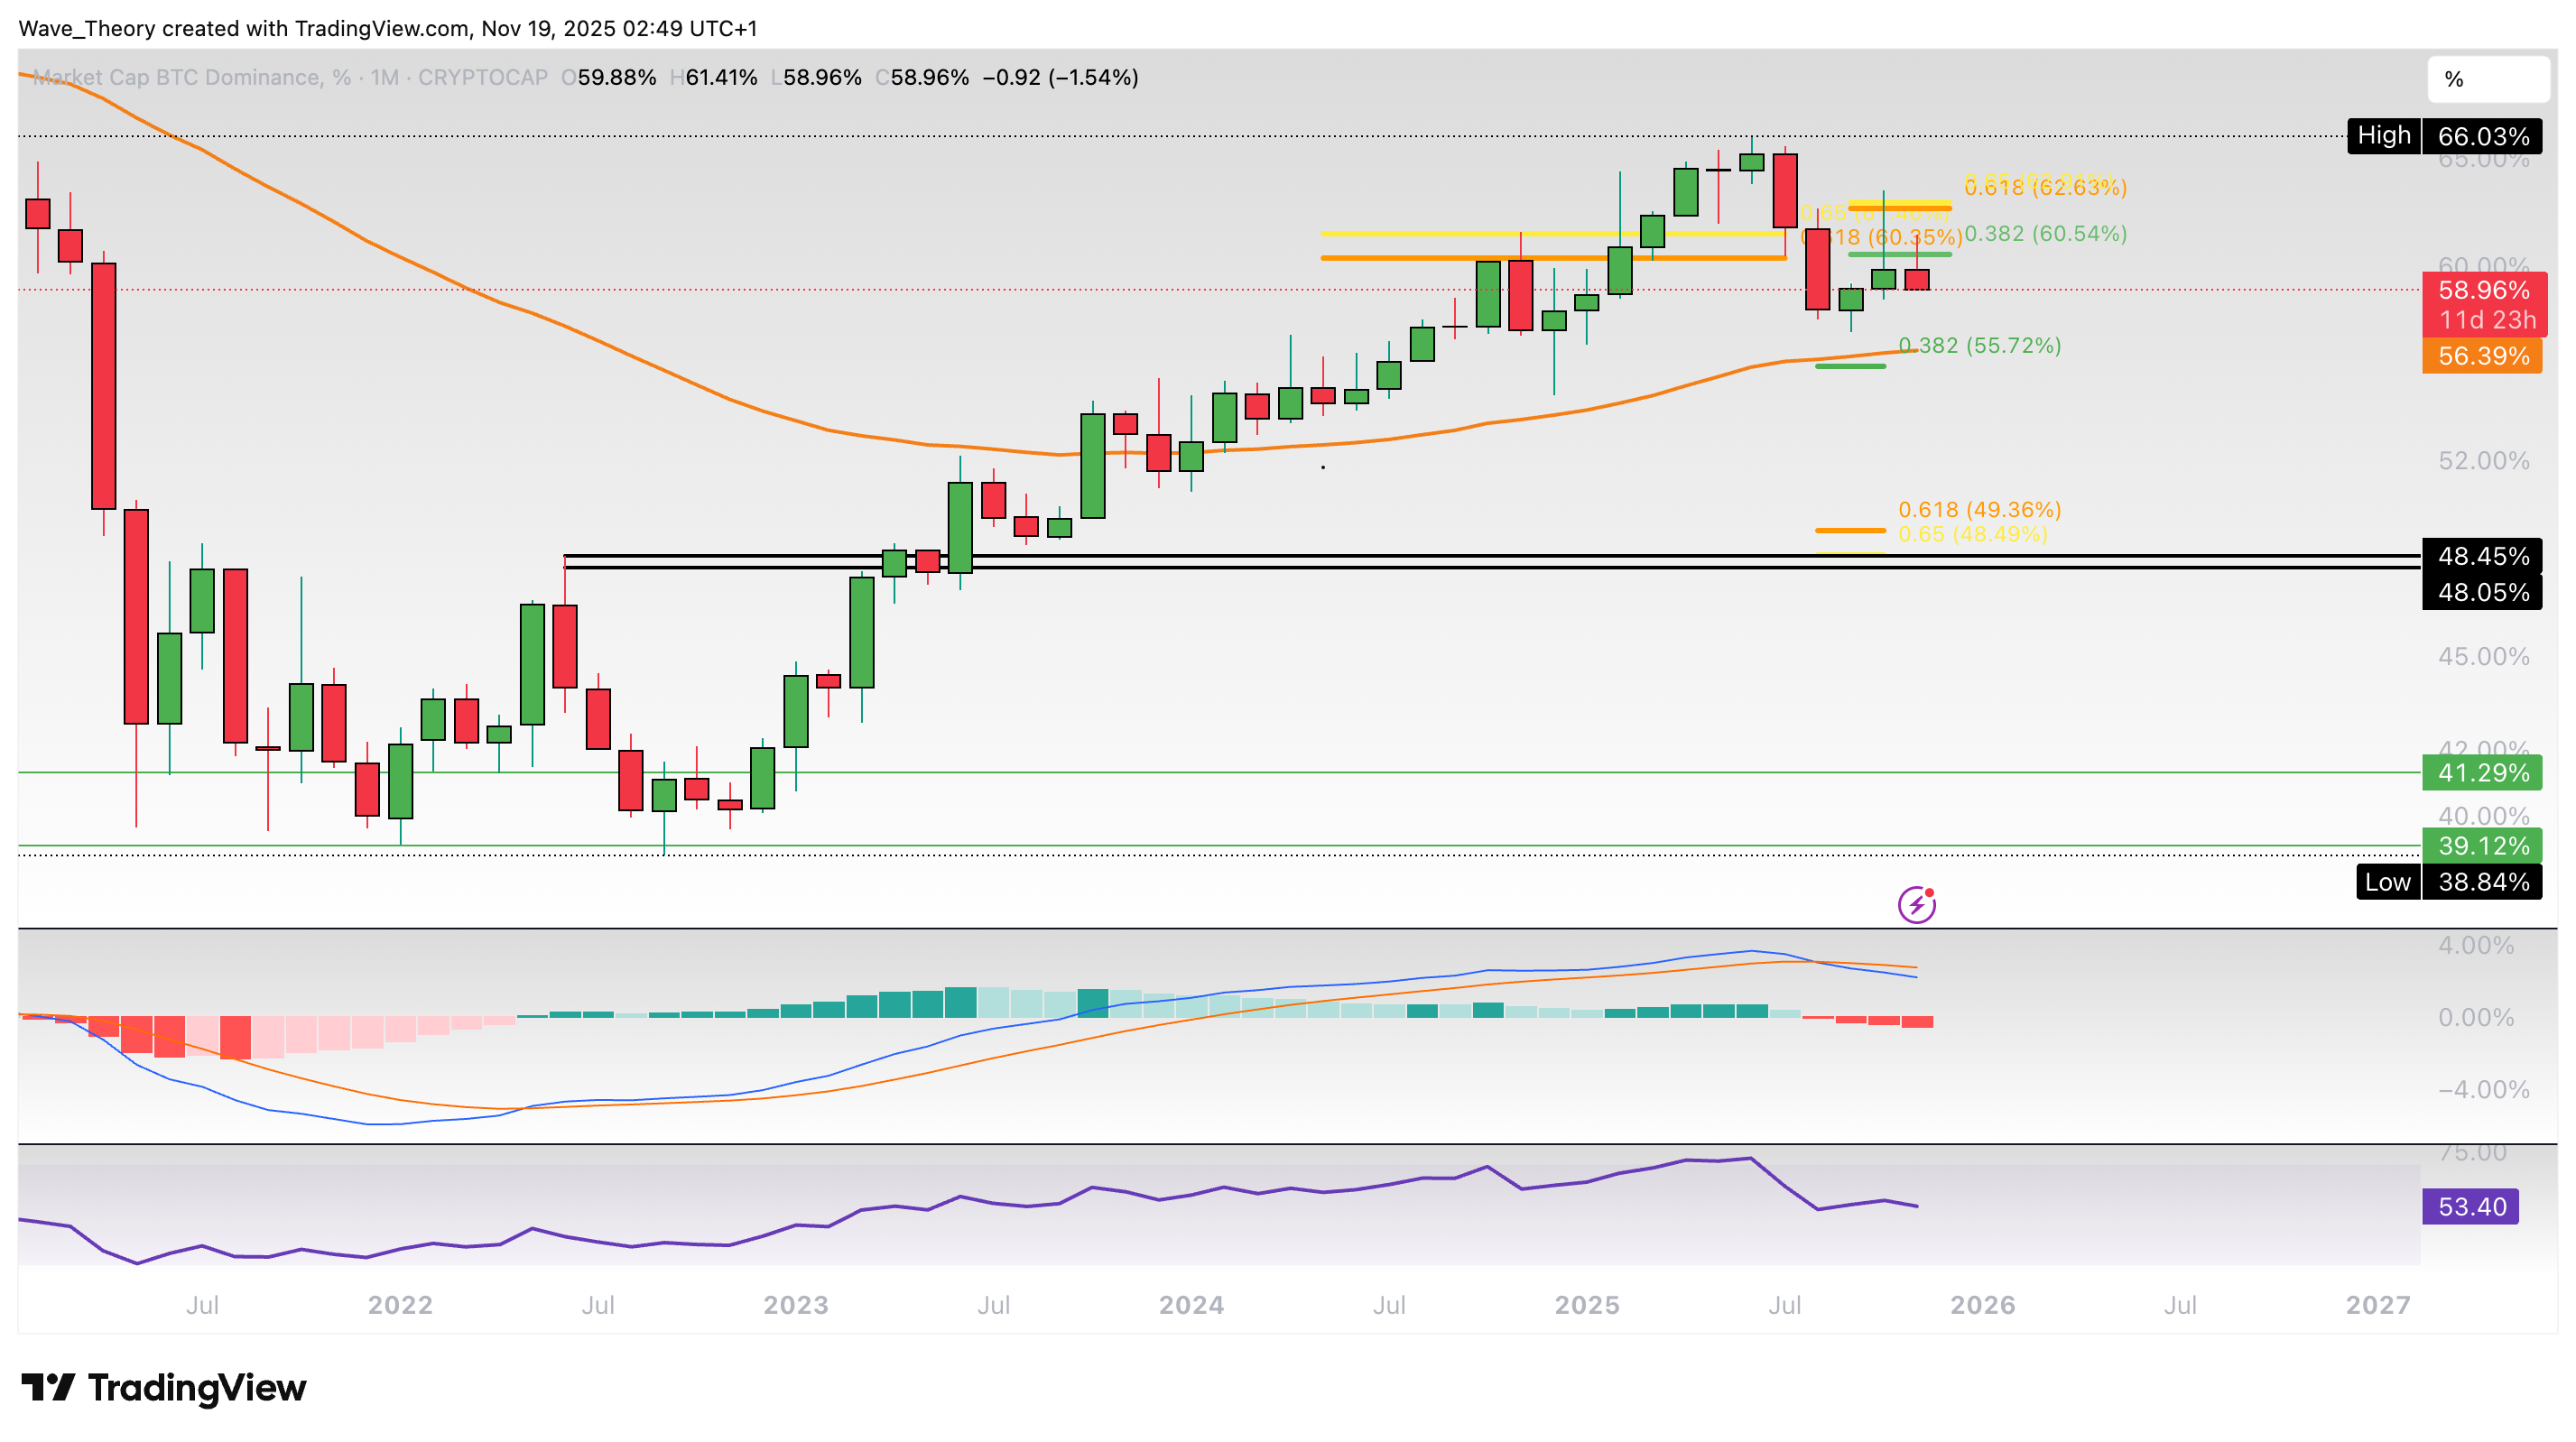Click the 1M timeframe indicator in the legend
Viewport: 2576px width, 1442px height.
384,78
